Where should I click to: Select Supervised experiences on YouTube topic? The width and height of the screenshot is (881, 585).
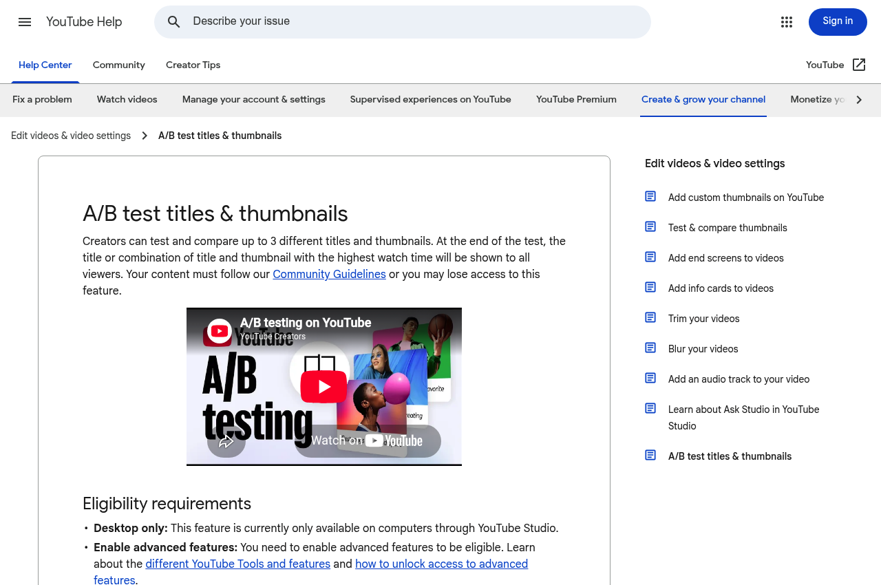431,100
